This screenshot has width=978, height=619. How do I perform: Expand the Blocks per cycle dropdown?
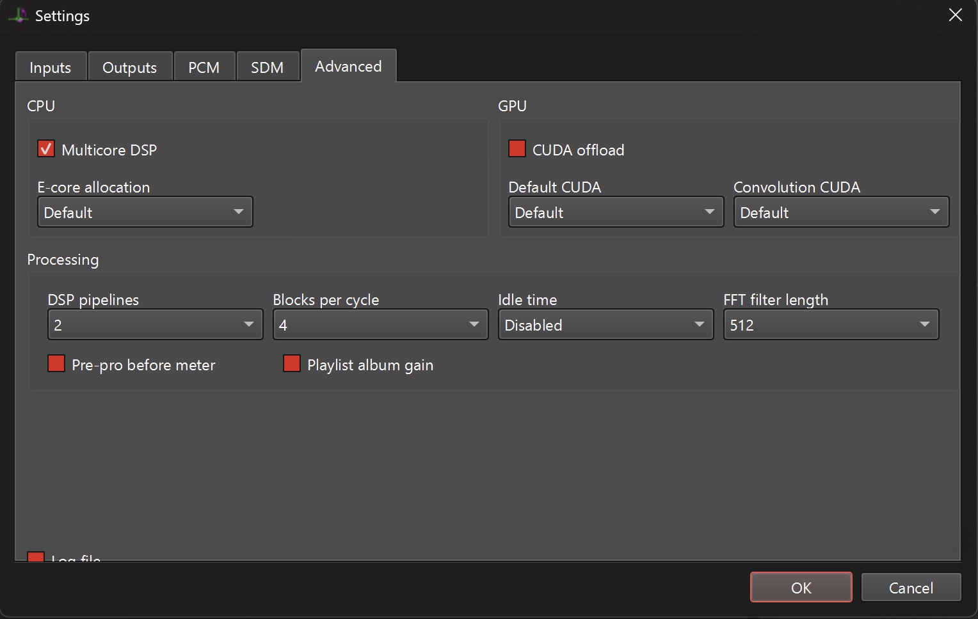click(x=380, y=324)
